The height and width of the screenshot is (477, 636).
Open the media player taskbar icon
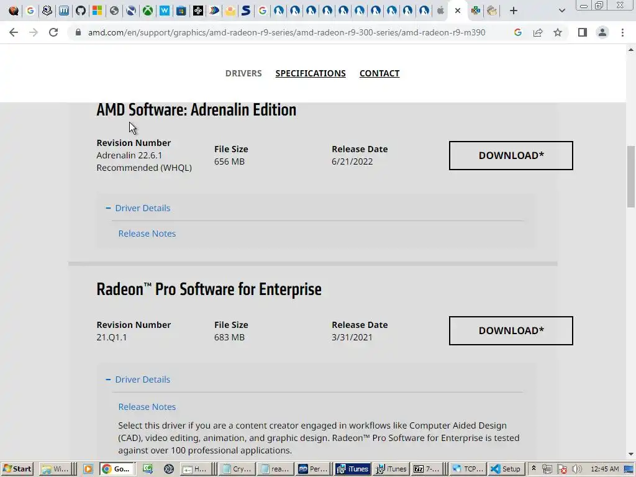[x=88, y=469]
